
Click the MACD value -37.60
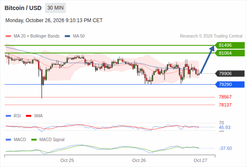[225, 148]
